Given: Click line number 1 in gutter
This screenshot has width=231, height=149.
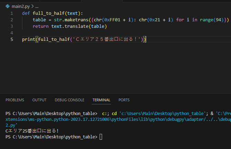Looking at the screenshot, I should pyautogui.click(x=12, y=13).
